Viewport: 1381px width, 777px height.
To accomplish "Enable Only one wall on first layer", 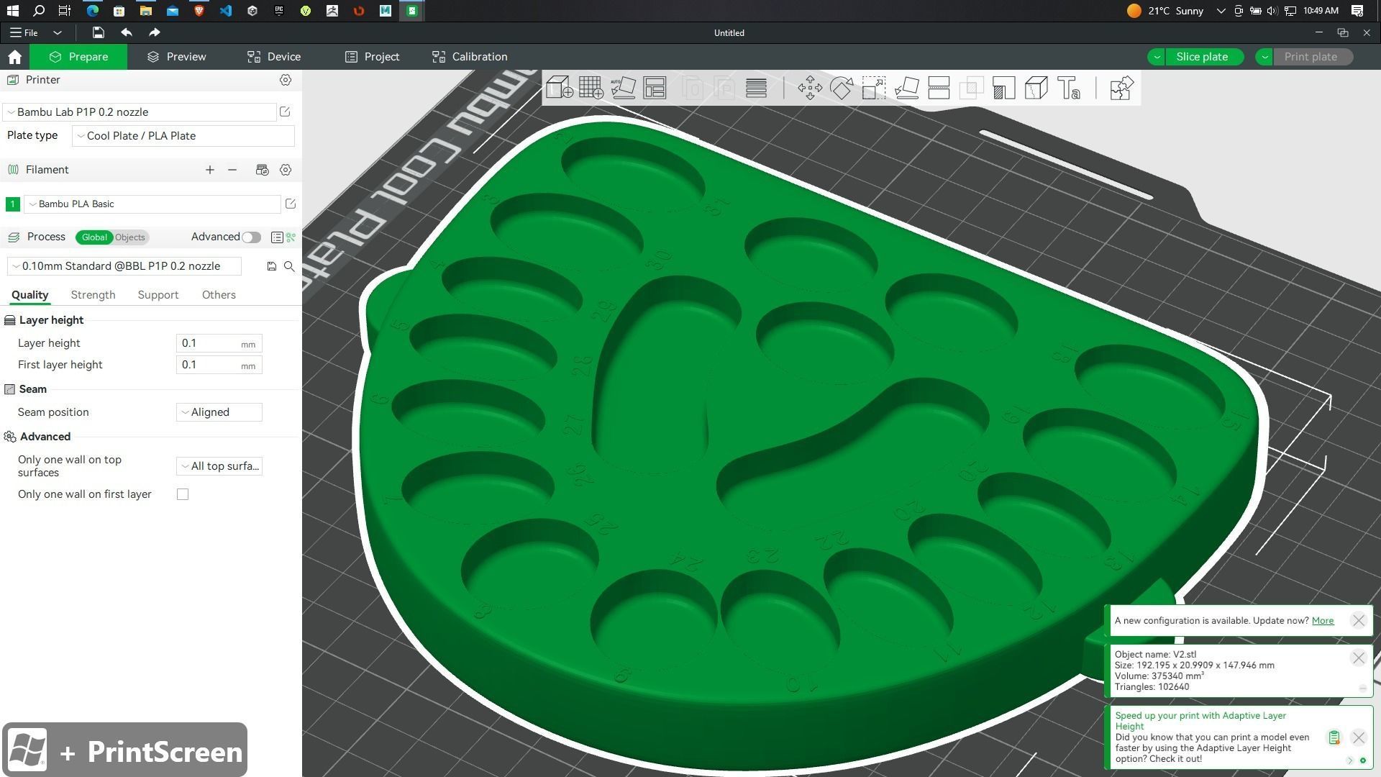I will click(x=183, y=494).
